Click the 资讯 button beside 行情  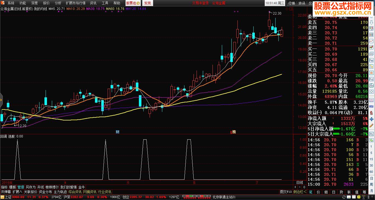302,3
